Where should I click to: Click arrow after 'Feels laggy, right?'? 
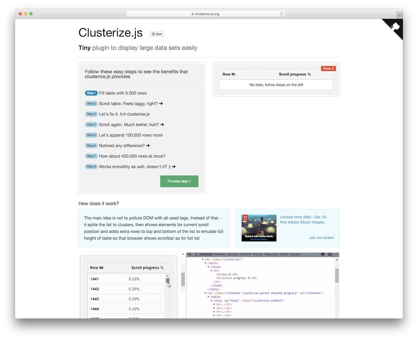coord(161,103)
